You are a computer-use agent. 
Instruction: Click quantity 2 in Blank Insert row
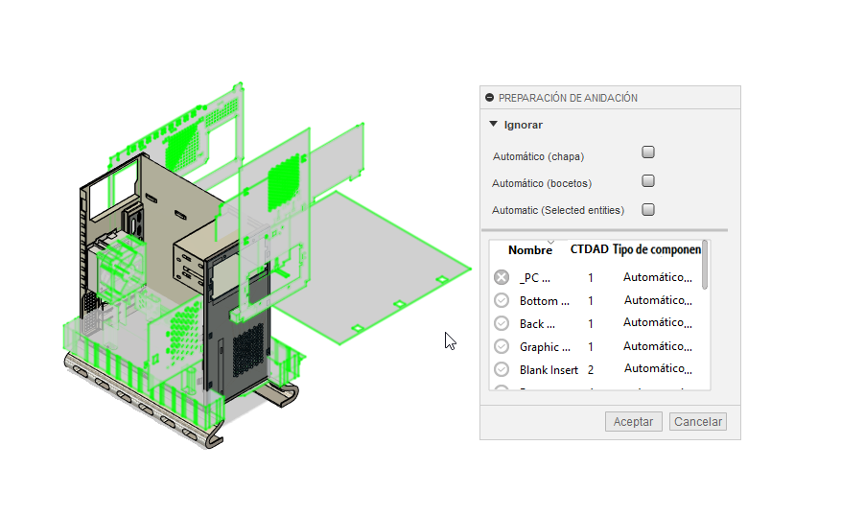[591, 370]
